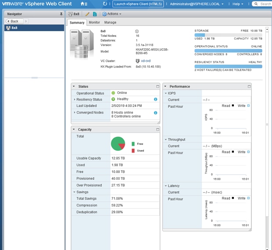Click the Navigator Back button
Viewport: 272px width, 250px height.
(x=14, y=21)
